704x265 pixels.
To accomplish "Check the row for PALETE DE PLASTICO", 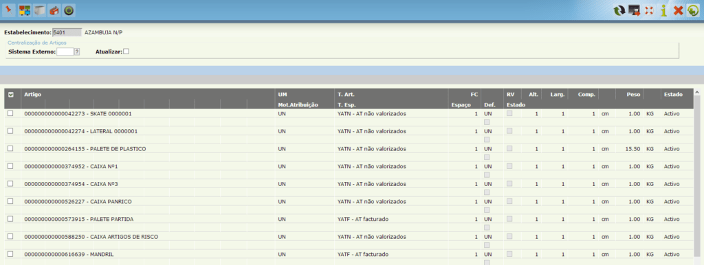I will 10,148.
